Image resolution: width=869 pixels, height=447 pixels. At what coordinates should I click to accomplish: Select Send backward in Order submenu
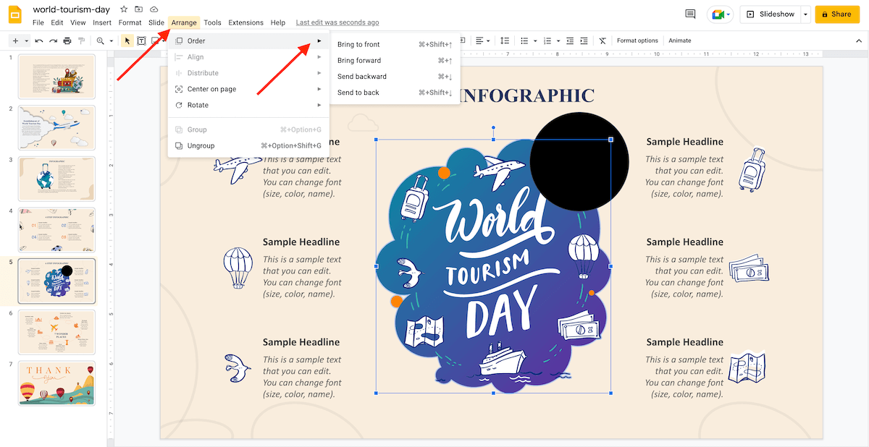[395, 77]
